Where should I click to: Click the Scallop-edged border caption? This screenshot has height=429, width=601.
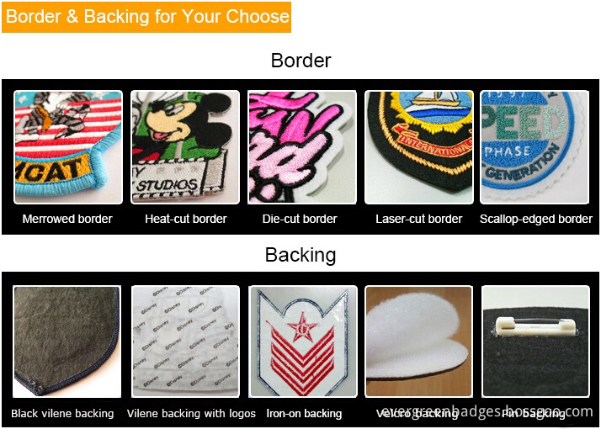coord(536,219)
